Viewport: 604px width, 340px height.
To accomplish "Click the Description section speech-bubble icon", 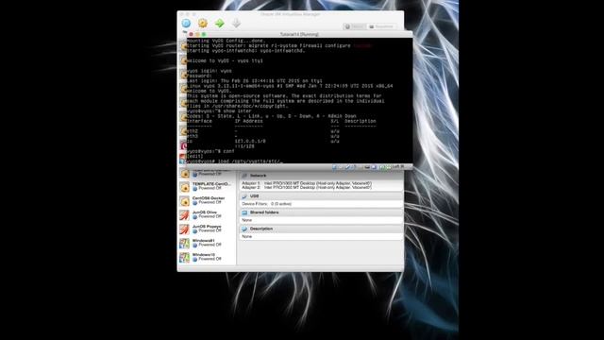I will (x=244, y=229).
